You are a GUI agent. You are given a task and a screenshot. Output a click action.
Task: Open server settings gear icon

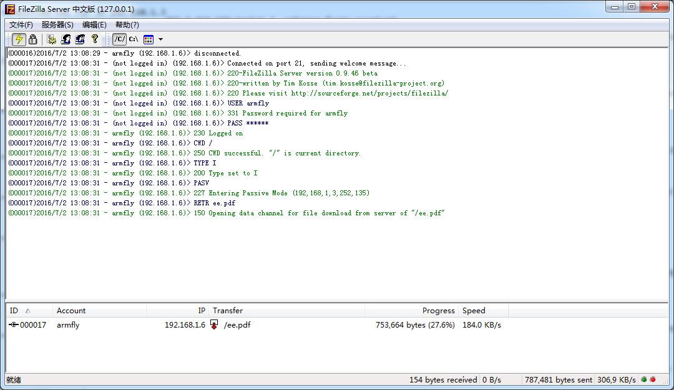click(x=52, y=39)
